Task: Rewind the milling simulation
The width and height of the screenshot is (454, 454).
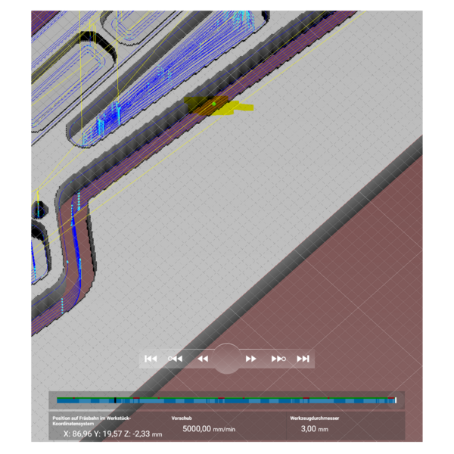Action: (x=203, y=359)
